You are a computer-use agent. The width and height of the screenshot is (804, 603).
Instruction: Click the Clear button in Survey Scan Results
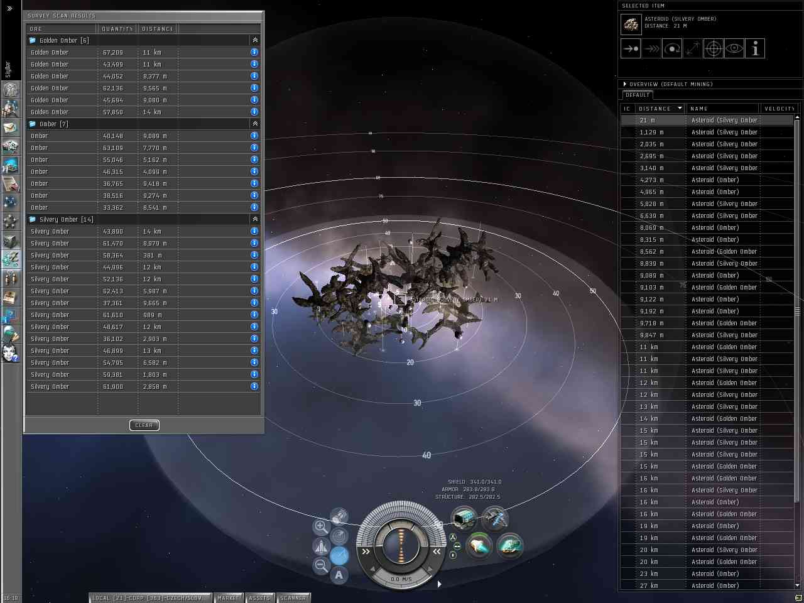point(144,425)
